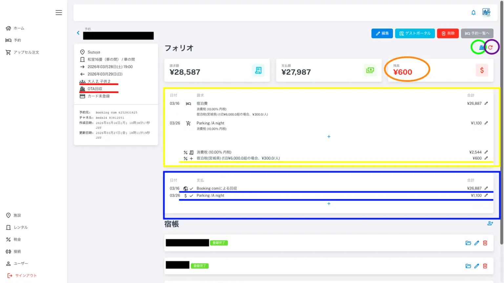Image resolution: width=504 pixels, height=283 pixels.
Task: Open folder icon for first guest entry
Action: click(x=468, y=243)
